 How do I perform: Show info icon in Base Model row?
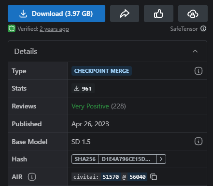pyautogui.click(x=199, y=142)
